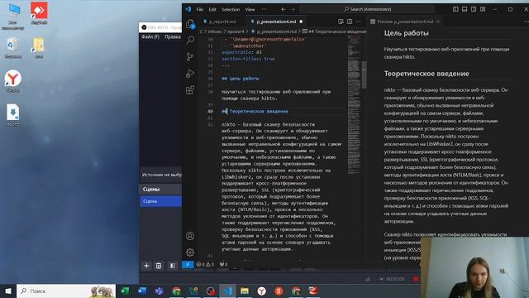This screenshot has width=529, height=298.
Task: Expand hidden menus via title bar ellipsis
Action: 264,9
